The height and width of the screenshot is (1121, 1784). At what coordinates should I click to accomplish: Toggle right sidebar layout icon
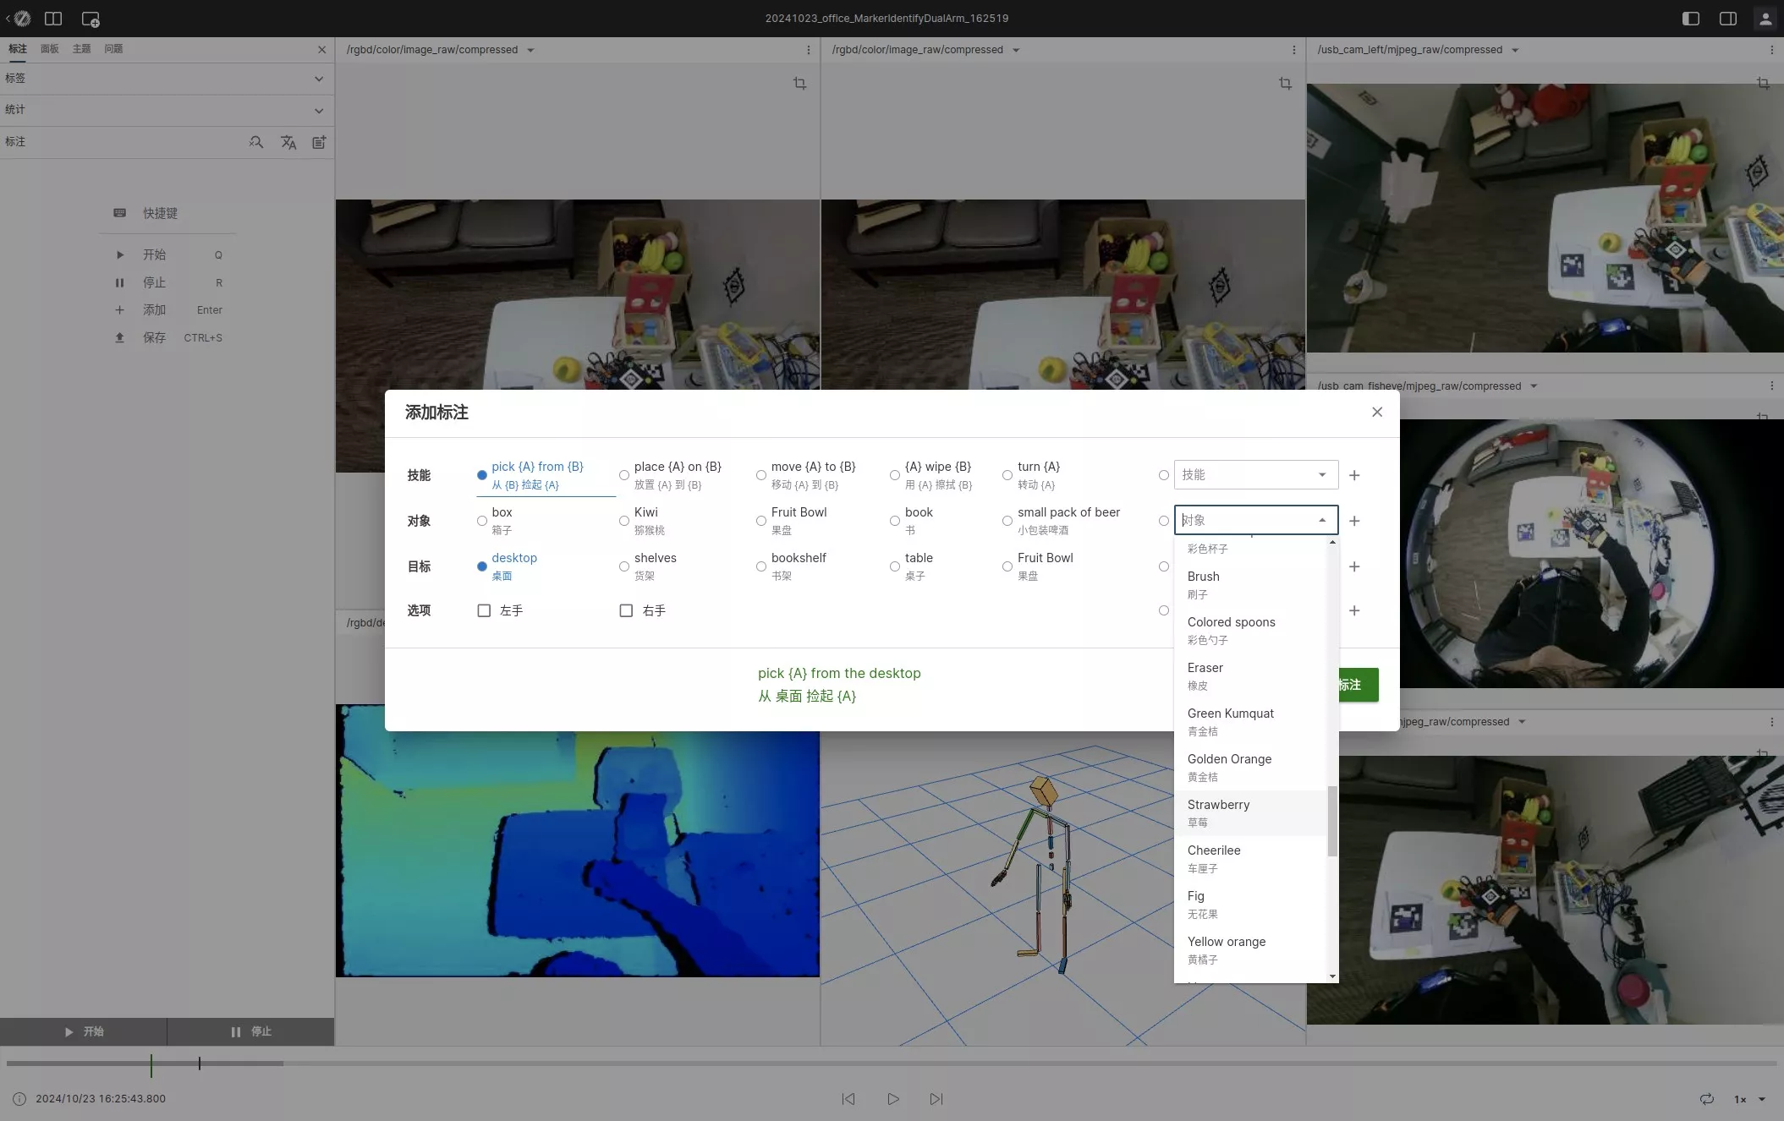pos(1728,19)
